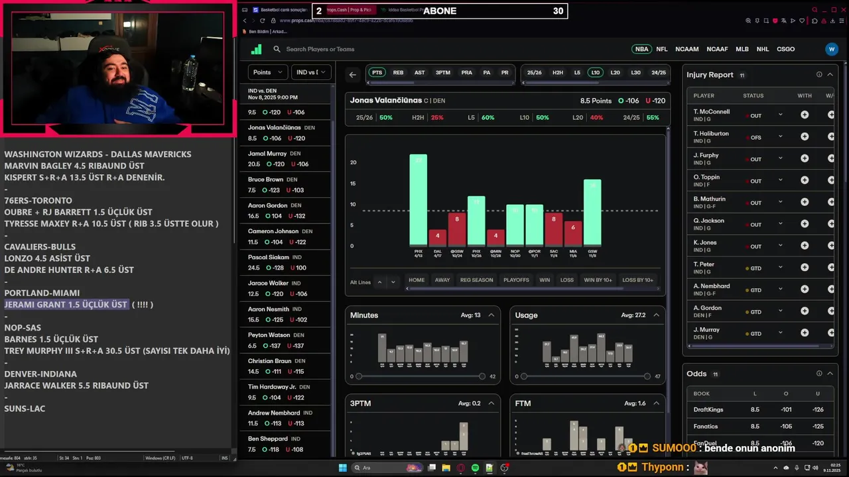Lower the Alt Lines value
849x477 pixels.
pyautogui.click(x=393, y=282)
